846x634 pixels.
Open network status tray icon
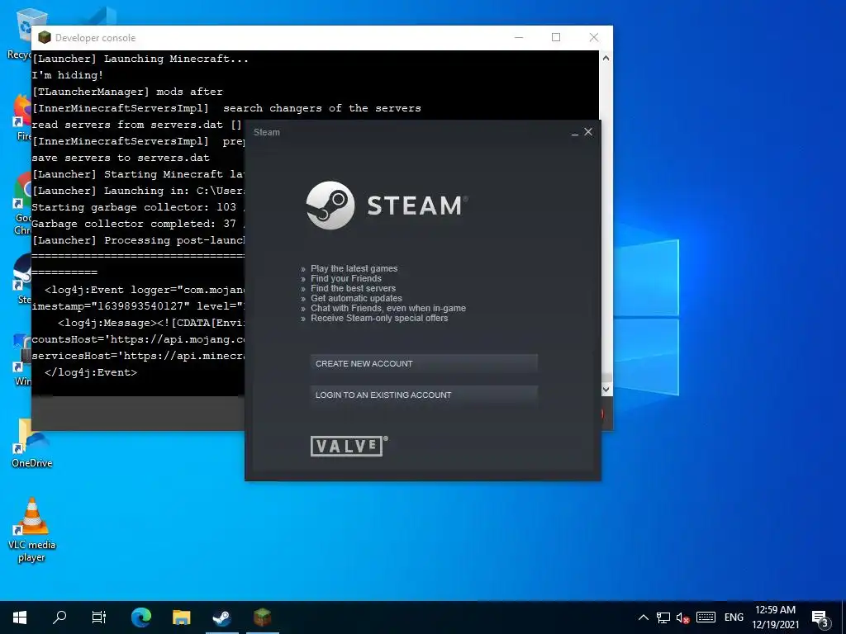663,617
